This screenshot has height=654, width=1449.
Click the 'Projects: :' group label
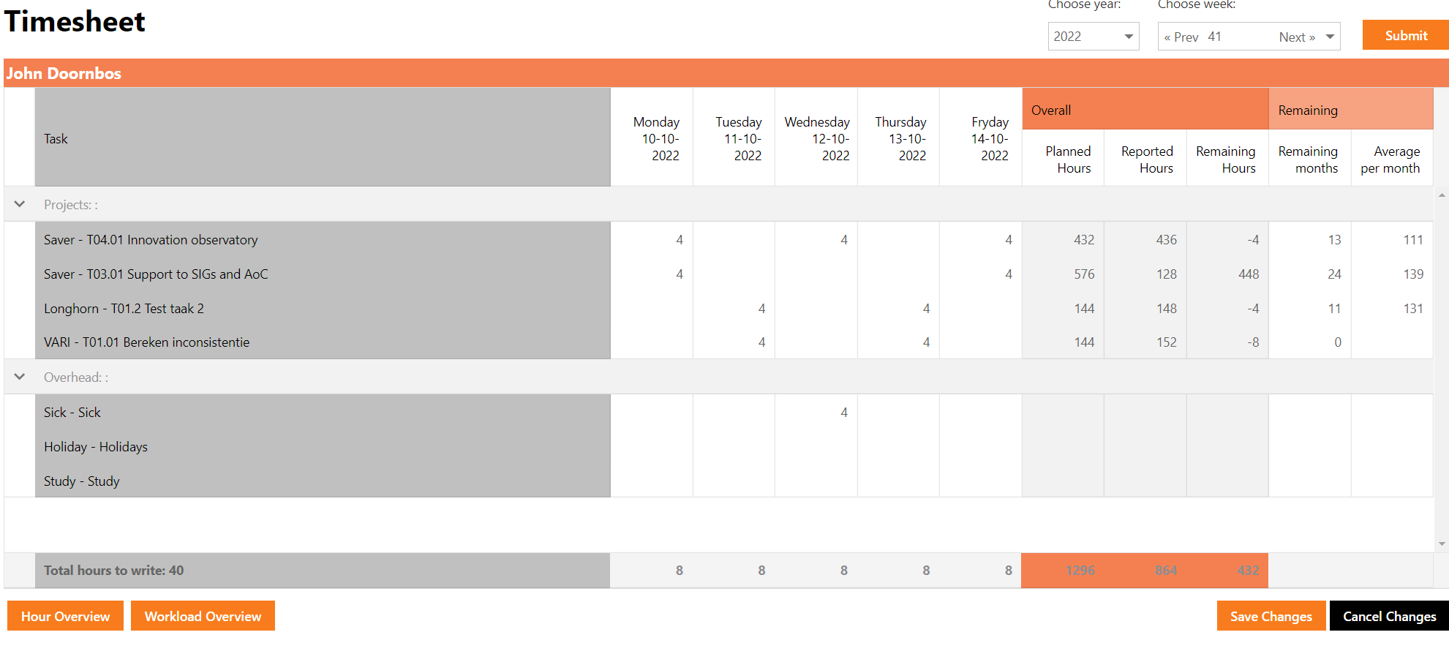pos(71,205)
